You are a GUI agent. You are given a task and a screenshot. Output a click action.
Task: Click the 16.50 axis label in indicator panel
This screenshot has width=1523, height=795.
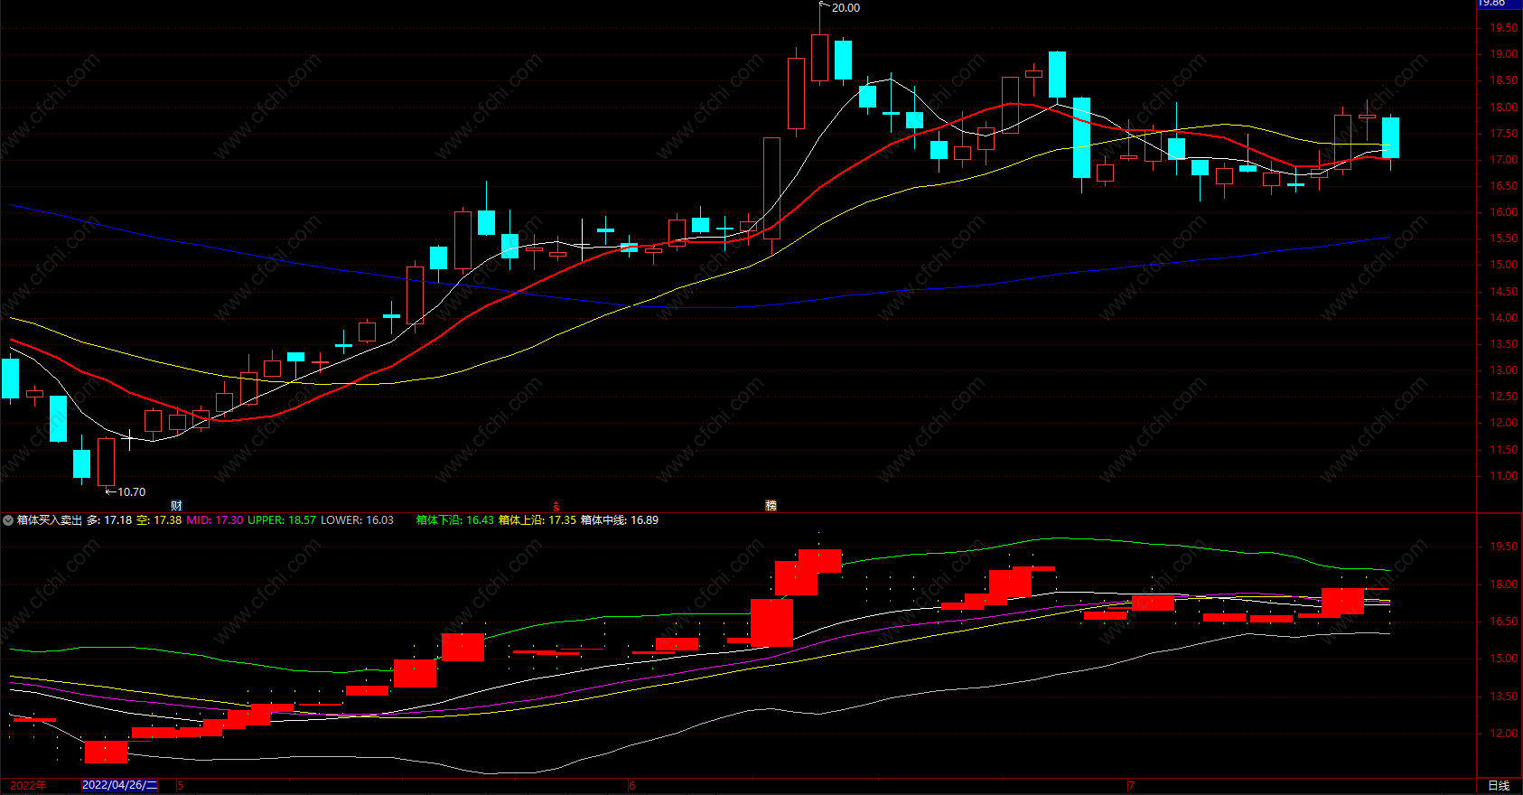1504,622
